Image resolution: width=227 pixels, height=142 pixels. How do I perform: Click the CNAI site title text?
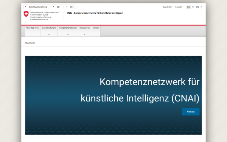coord(95,13)
